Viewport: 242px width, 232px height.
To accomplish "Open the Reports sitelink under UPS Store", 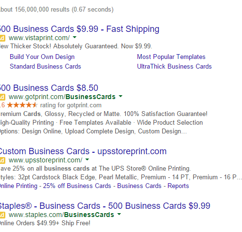I will pos(178,186).
